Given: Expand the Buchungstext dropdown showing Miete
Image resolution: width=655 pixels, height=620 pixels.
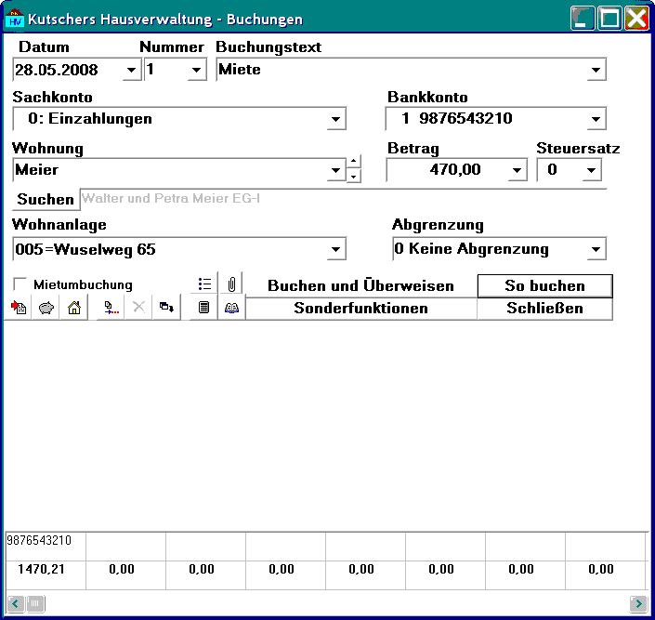Looking at the screenshot, I should [596, 70].
